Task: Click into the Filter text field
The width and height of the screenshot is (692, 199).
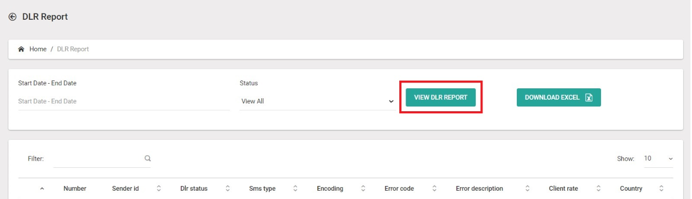Action: tap(98, 158)
